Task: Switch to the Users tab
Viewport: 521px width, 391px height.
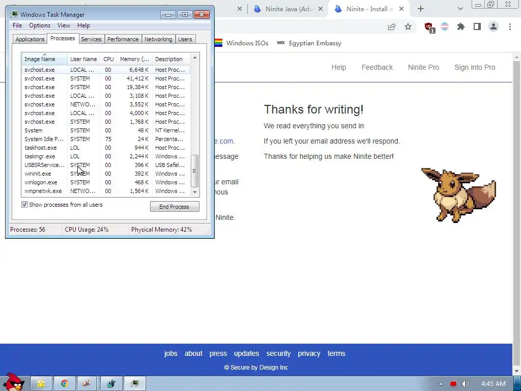Action: 185,39
